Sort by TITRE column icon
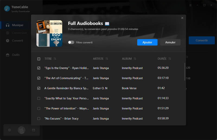The width and height of the screenshot is (217, 140). 55,59
